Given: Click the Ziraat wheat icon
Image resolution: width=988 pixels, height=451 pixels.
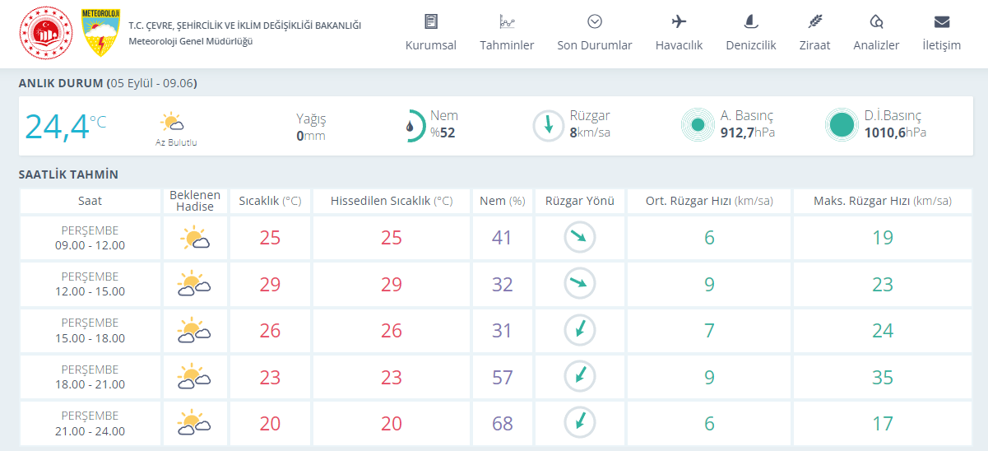Looking at the screenshot, I should 814,21.
